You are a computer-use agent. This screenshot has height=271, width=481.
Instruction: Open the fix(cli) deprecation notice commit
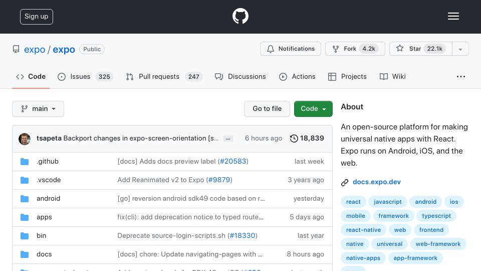[x=190, y=217]
